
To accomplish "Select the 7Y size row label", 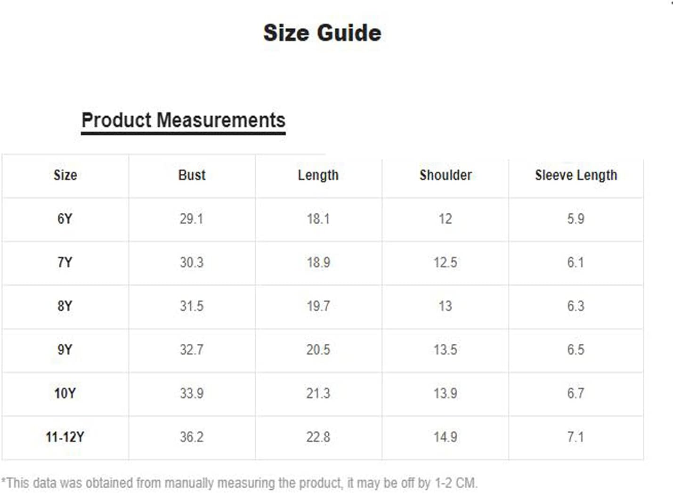I will 65,262.
